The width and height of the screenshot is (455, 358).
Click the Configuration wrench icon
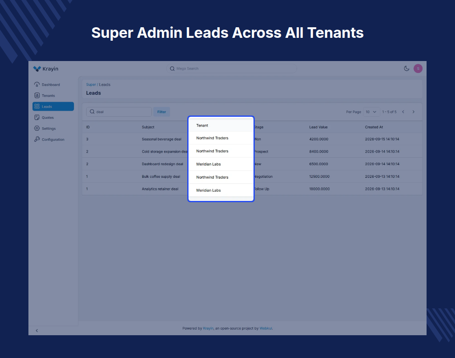pos(37,139)
